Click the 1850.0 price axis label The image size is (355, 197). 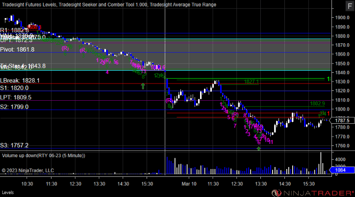342,63
